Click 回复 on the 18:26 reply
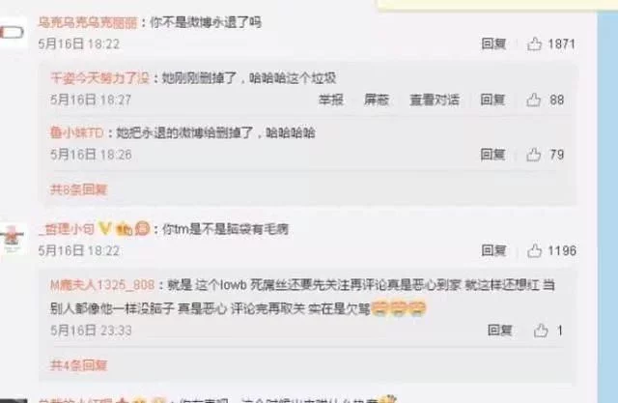The image size is (618, 403). pyautogui.click(x=492, y=155)
